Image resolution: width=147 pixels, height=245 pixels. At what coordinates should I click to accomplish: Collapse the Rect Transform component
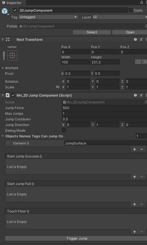[3, 40]
